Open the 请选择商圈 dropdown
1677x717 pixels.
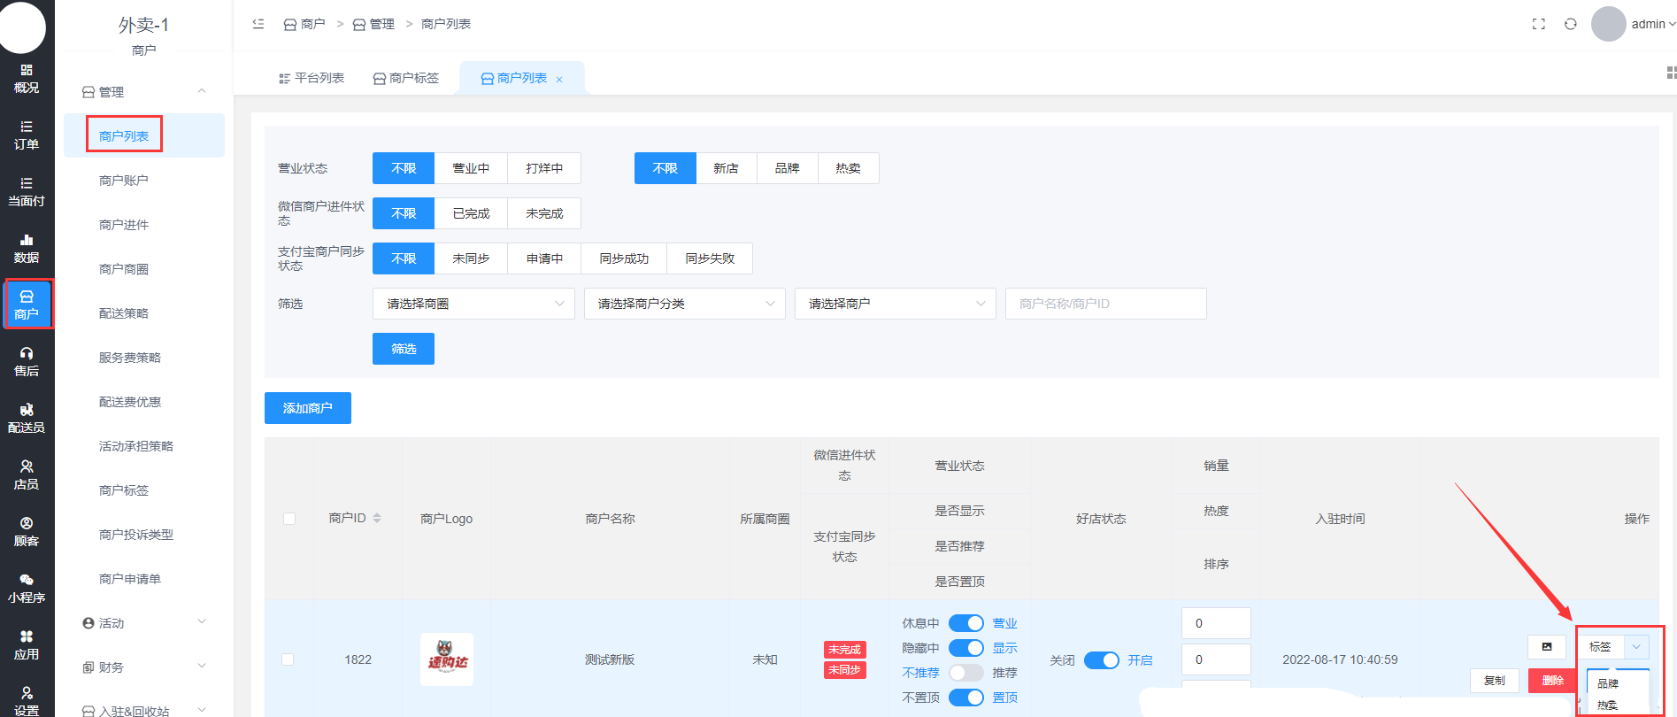click(x=473, y=304)
